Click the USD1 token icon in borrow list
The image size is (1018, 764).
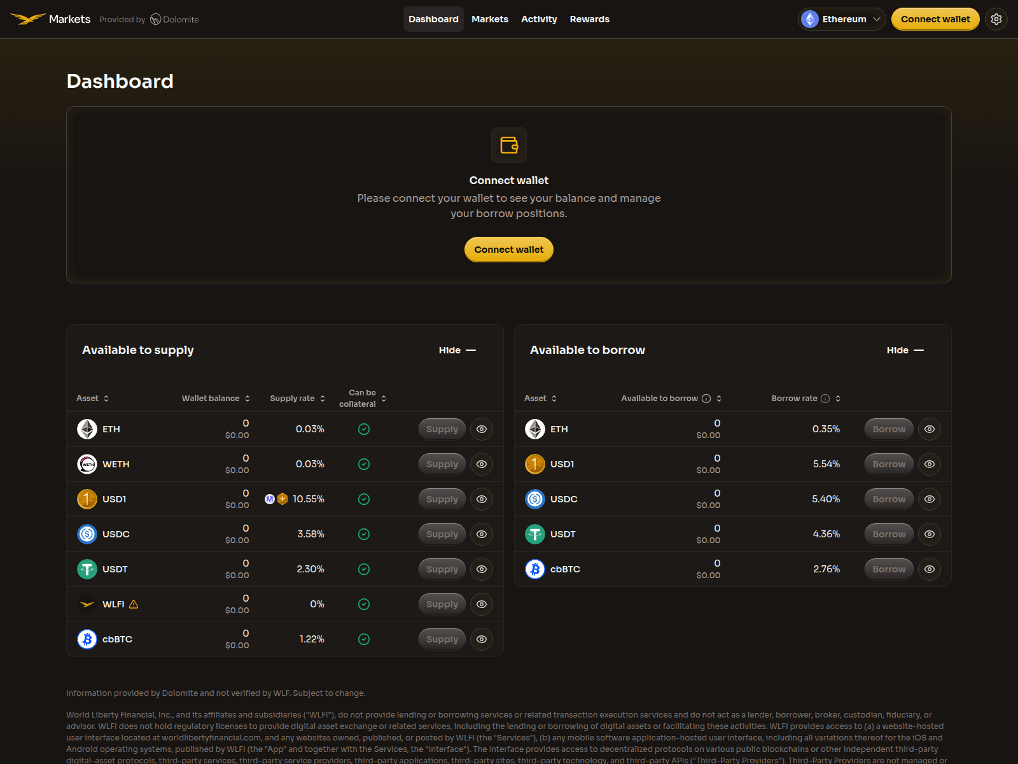535,464
